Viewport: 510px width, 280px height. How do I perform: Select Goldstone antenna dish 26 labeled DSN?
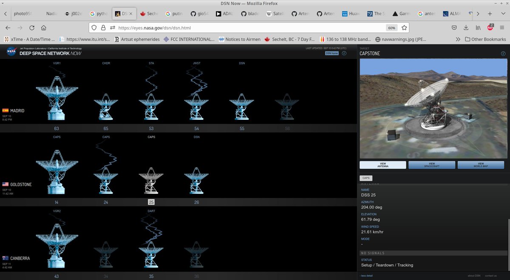click(x=196, y=181)
